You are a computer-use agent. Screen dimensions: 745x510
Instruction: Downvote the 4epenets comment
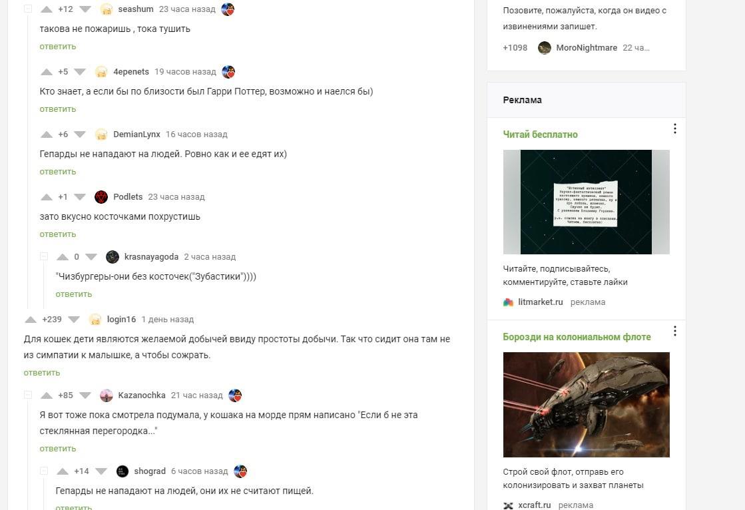pos(80,72)
